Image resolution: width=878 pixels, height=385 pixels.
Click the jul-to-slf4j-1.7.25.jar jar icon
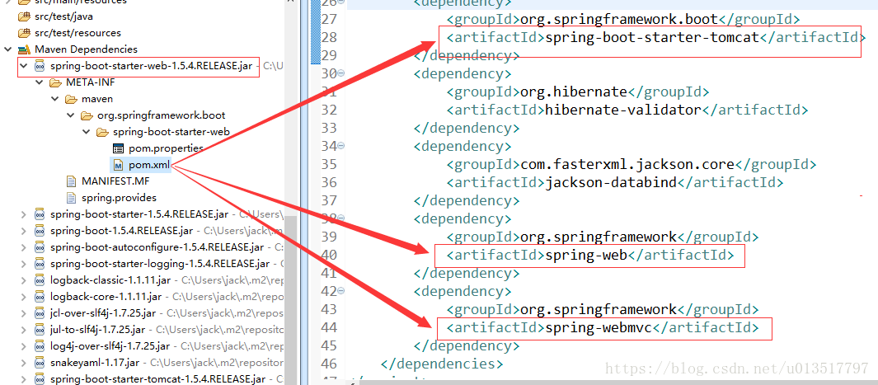coord(40,330)
